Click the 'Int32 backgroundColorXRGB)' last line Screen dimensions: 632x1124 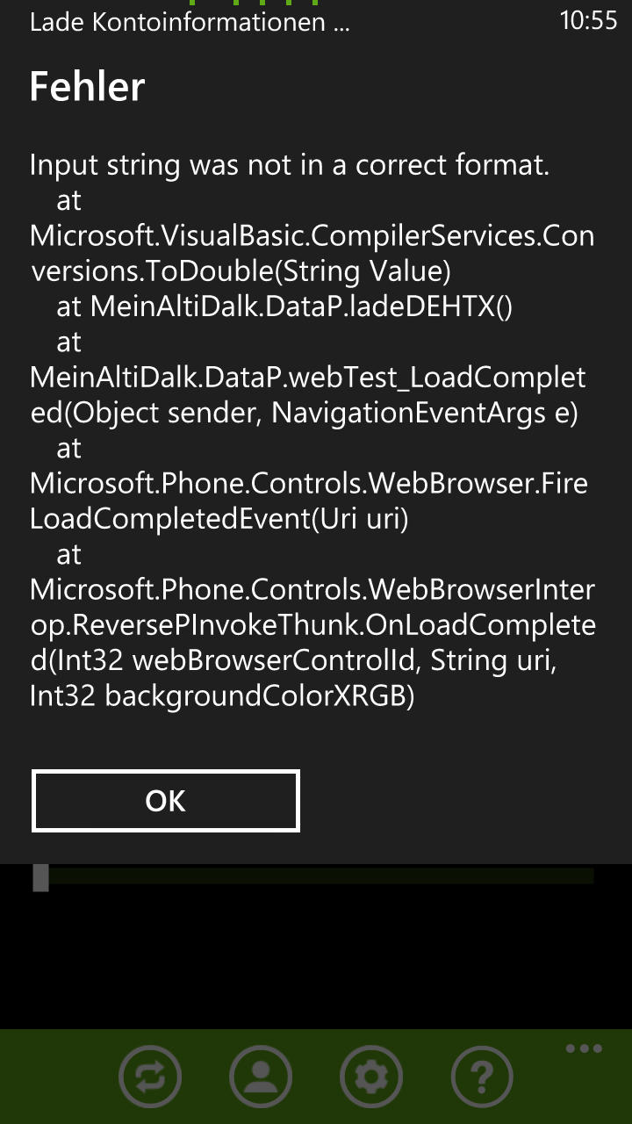click(x=222, y=696)
